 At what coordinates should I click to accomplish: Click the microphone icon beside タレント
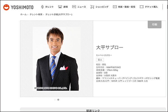click(x=42, y=7)
